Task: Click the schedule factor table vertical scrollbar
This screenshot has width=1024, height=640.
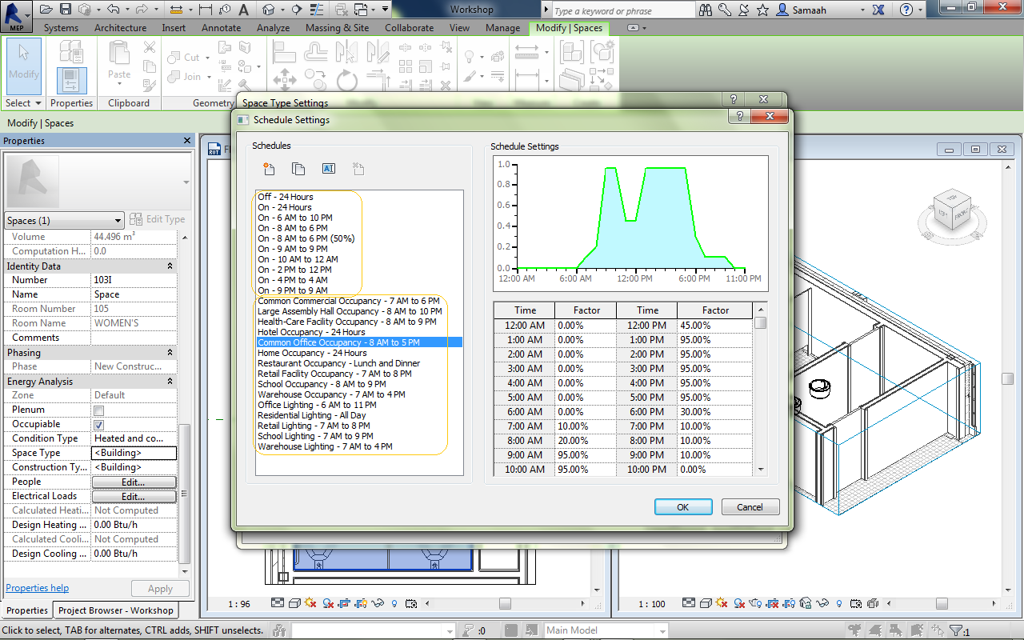Action: (x=761, y=390)
